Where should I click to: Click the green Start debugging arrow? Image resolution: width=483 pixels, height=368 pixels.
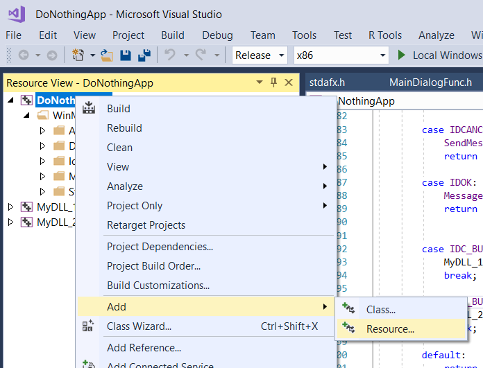401,55
